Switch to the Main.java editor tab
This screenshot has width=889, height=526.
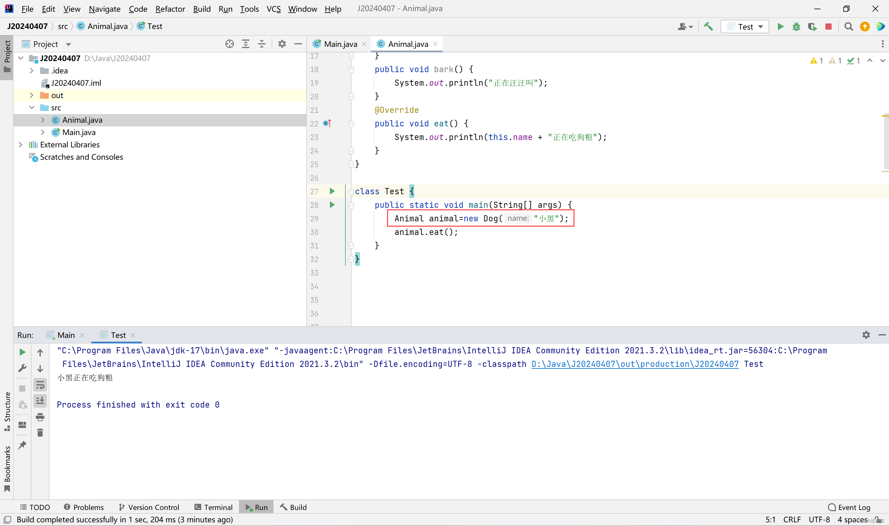tap(340, 44)
